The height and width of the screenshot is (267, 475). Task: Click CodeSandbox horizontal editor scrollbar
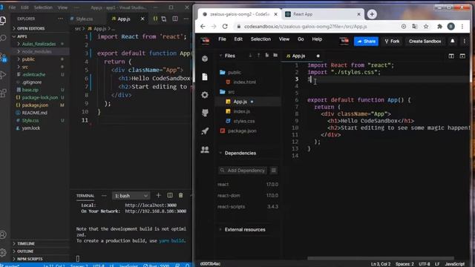[381, 258]
